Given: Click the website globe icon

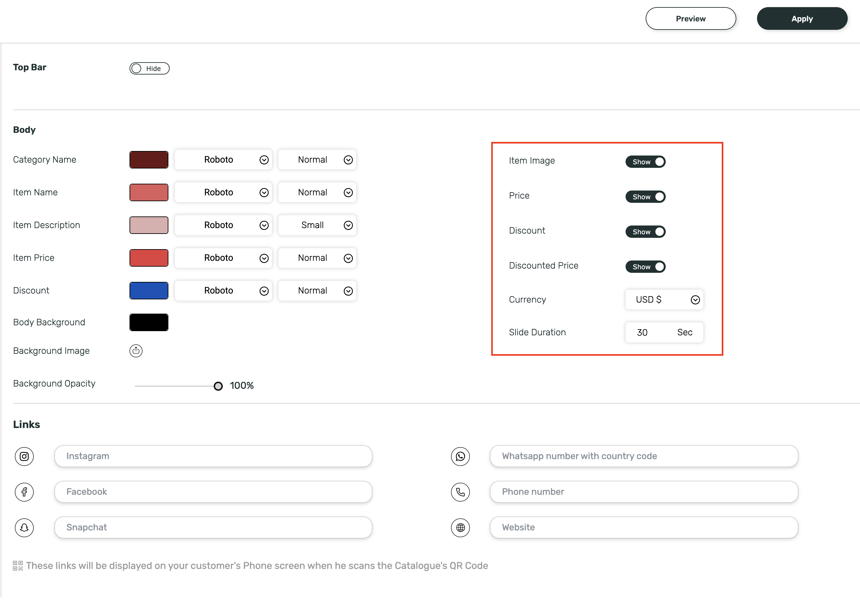Looking at the screenshot, I should [x=460, y=528].
